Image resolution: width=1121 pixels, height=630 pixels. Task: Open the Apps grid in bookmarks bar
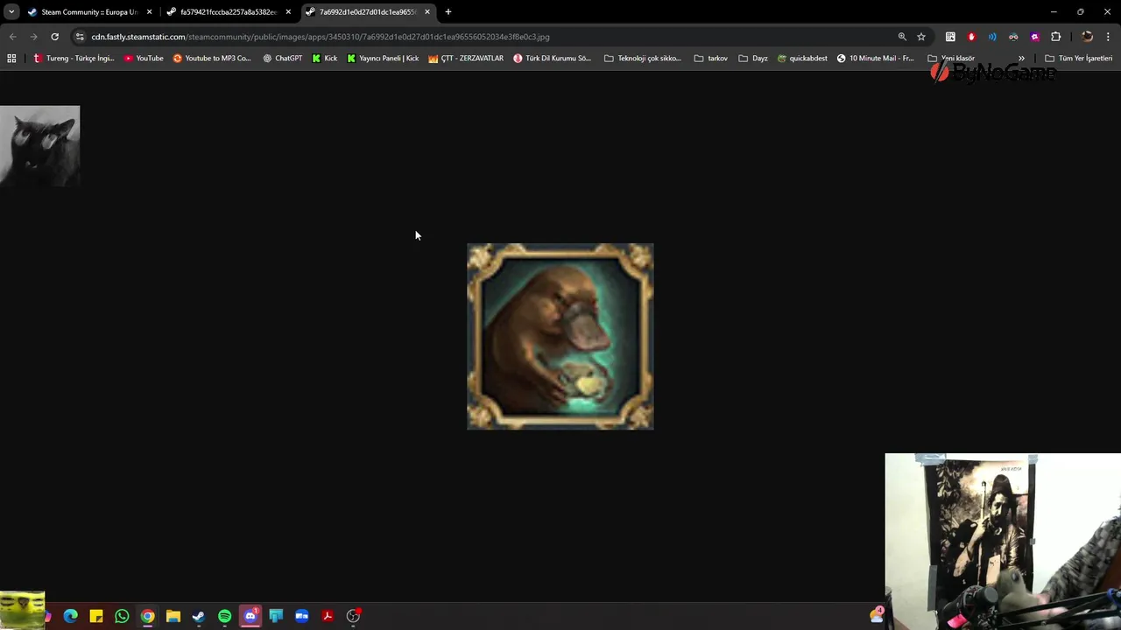pos(11,59)
